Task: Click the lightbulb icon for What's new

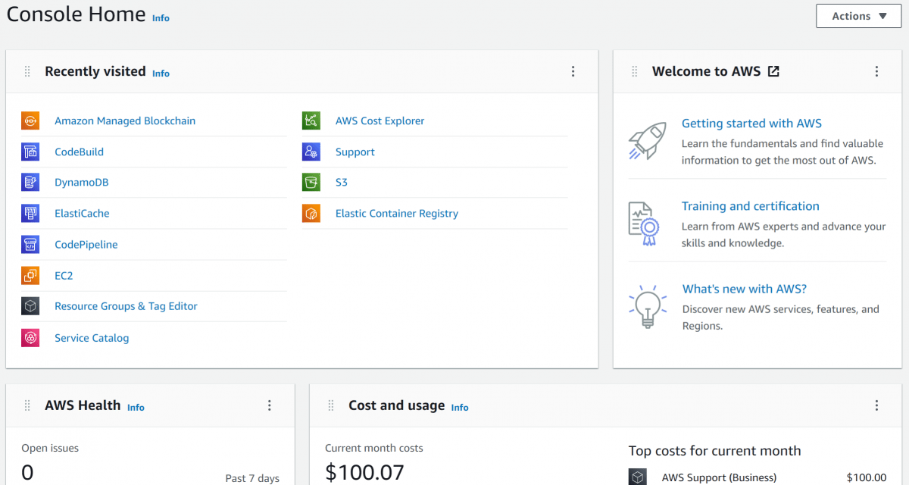Action: (648, 306)
